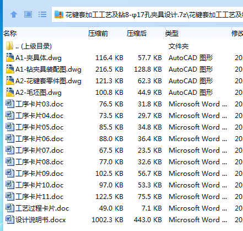Select the 工序卡片09.doc Word icon
Screen dimensions: 243x231
pos(10,173)
